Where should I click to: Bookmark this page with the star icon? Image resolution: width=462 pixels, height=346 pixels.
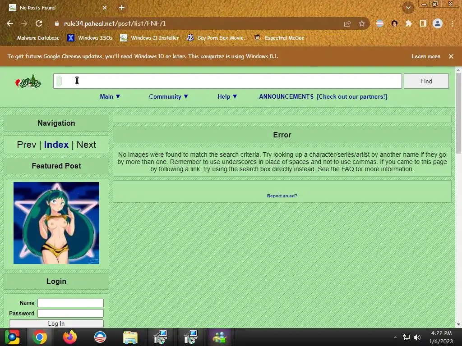tap(362, 23)
